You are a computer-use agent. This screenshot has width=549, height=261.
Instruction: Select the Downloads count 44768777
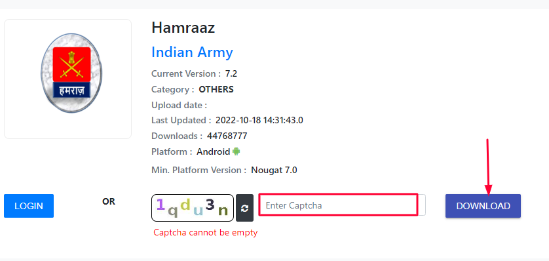pos(227,136)
